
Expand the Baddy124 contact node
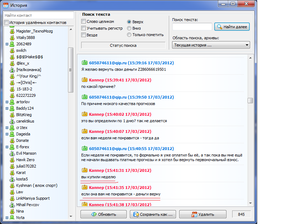7,109
